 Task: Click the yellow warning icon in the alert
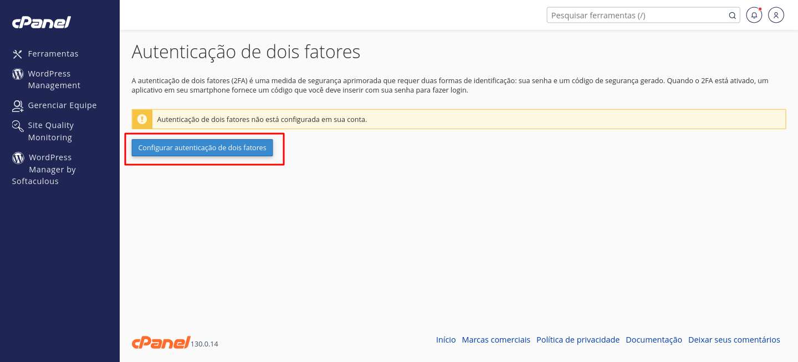[142, 119]
